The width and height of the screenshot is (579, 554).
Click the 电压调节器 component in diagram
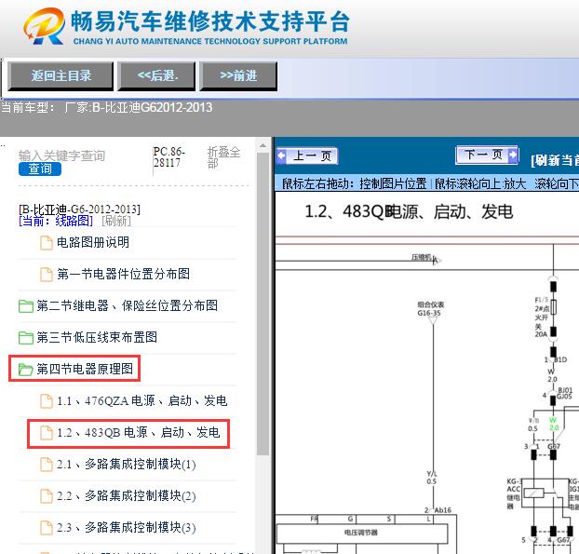361,533
